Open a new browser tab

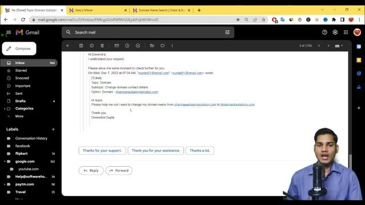(x=199, y=10)
